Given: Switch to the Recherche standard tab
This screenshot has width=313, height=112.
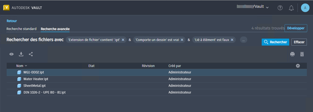Looking at the screenshot, I should pyautogui.click(x=21, y=29).
